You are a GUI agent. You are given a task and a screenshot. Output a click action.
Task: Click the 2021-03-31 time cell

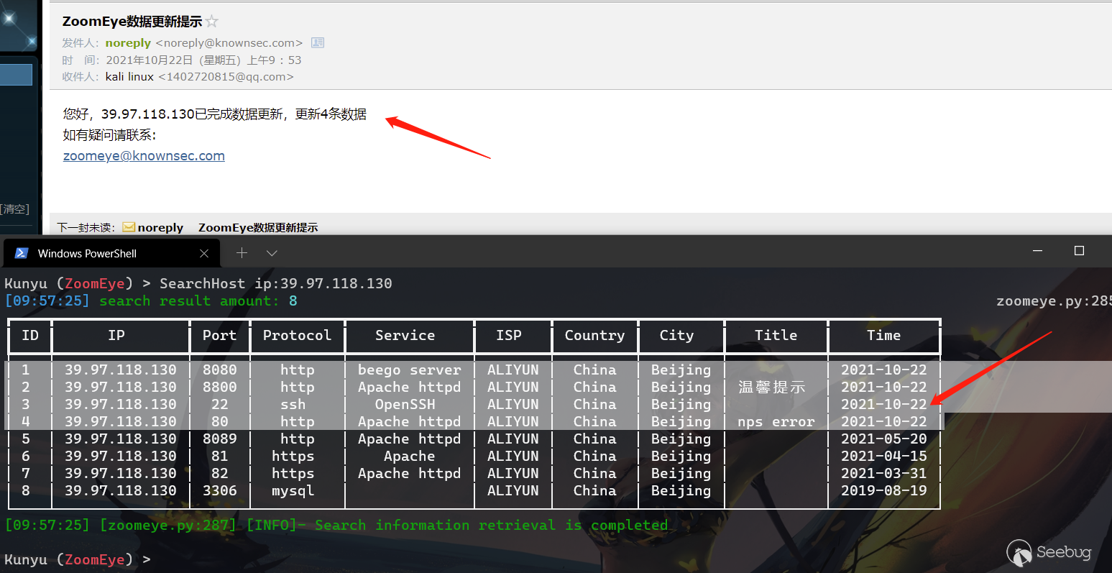[x=884, y=473]
